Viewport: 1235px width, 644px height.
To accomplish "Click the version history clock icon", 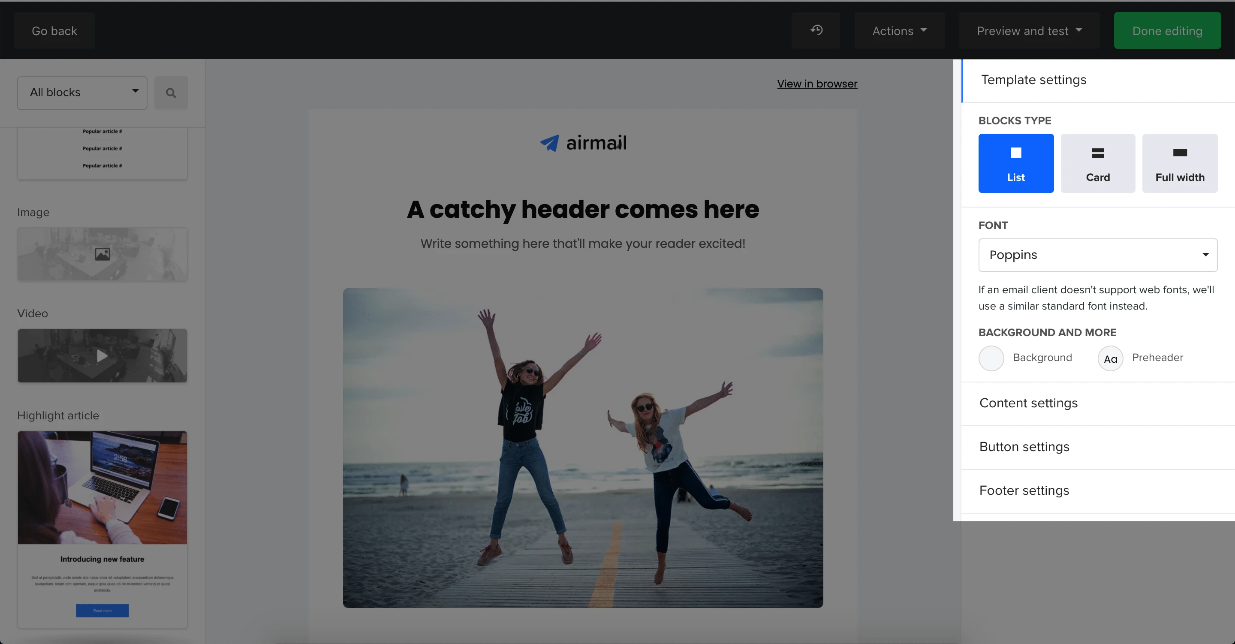I will (x=816, y=31).
